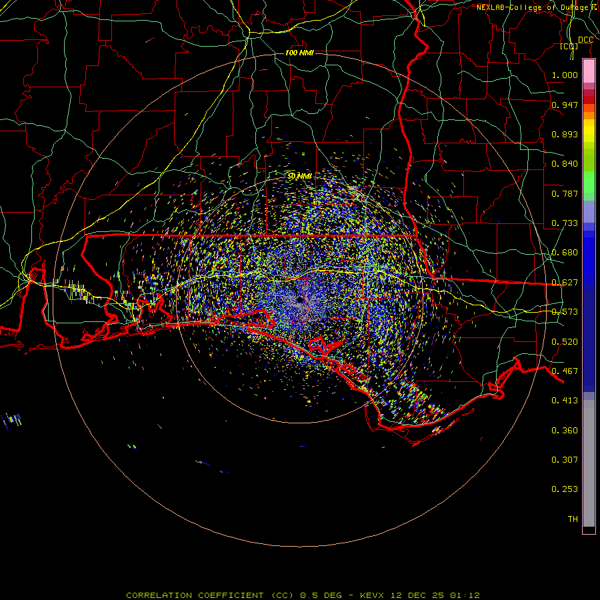The image size is (600, 600).
Task: Click the 0.893 scale label
Action: point(565,134)
